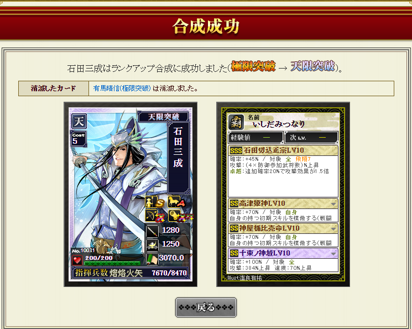This screenshot has width=412, height=329.
Task: Expand the 神屋楯比売命LV10 skill arrow
Action: (333, 229)
